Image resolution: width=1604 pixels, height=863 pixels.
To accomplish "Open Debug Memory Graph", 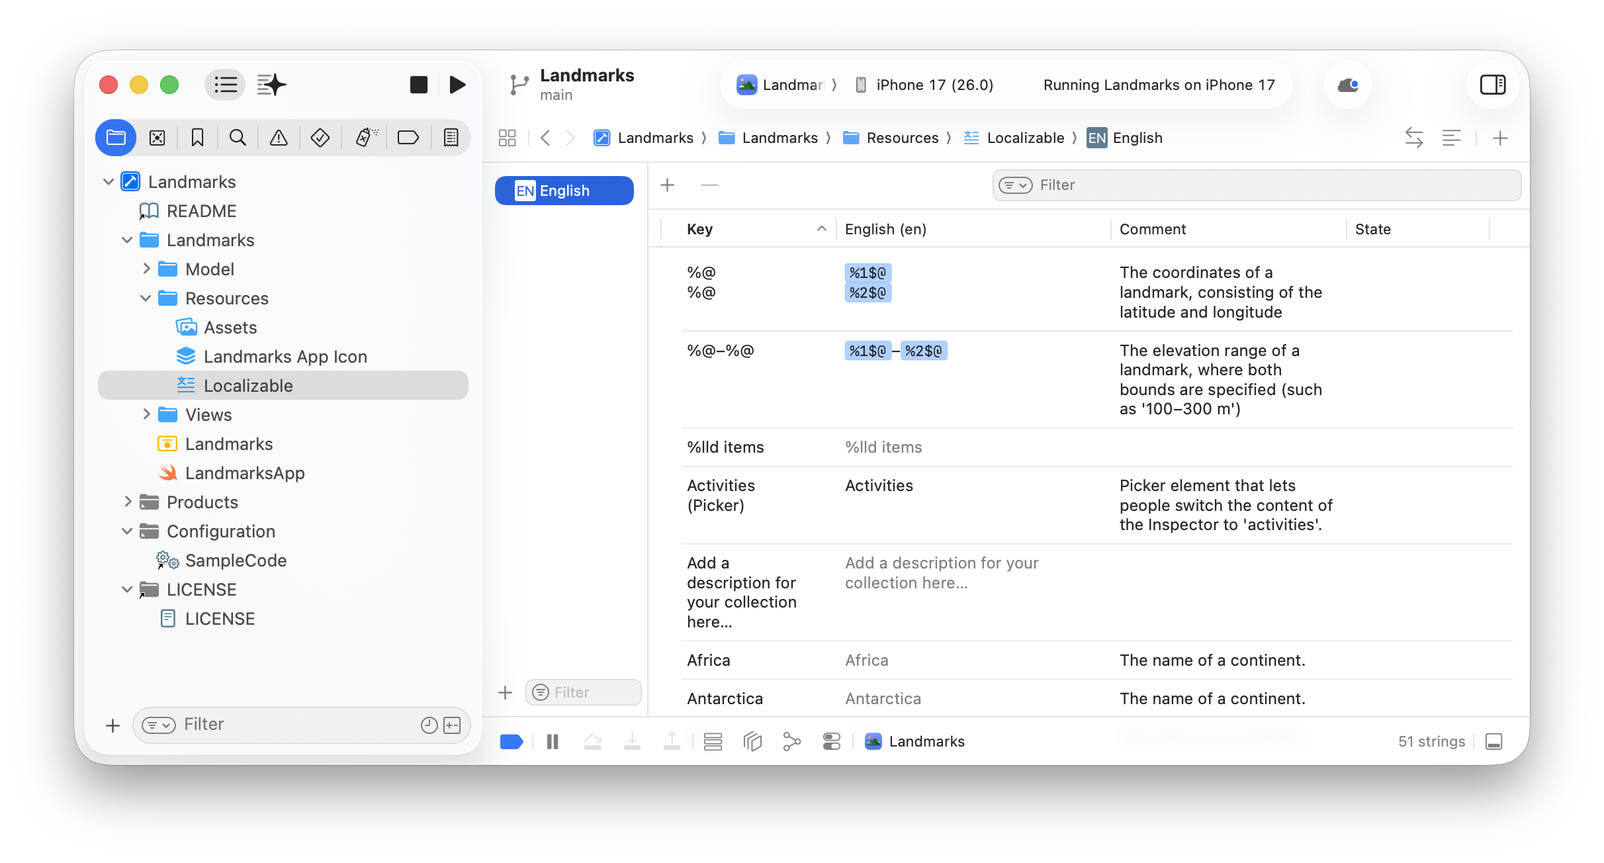I will [791, 741].
